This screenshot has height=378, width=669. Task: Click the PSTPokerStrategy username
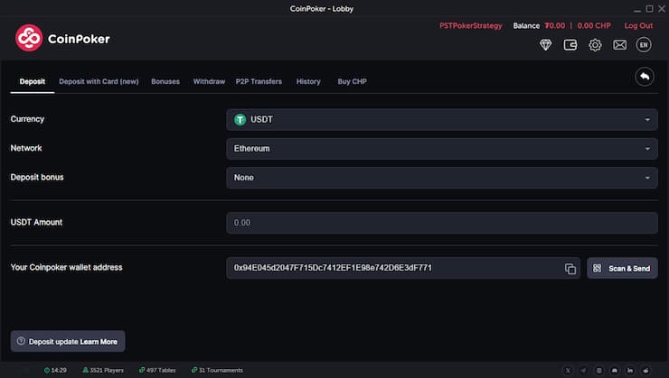471,25
